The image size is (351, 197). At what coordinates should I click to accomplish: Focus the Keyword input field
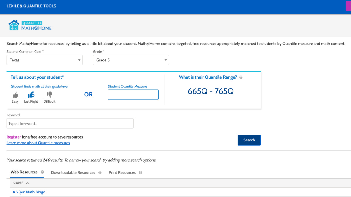(70, 123)
